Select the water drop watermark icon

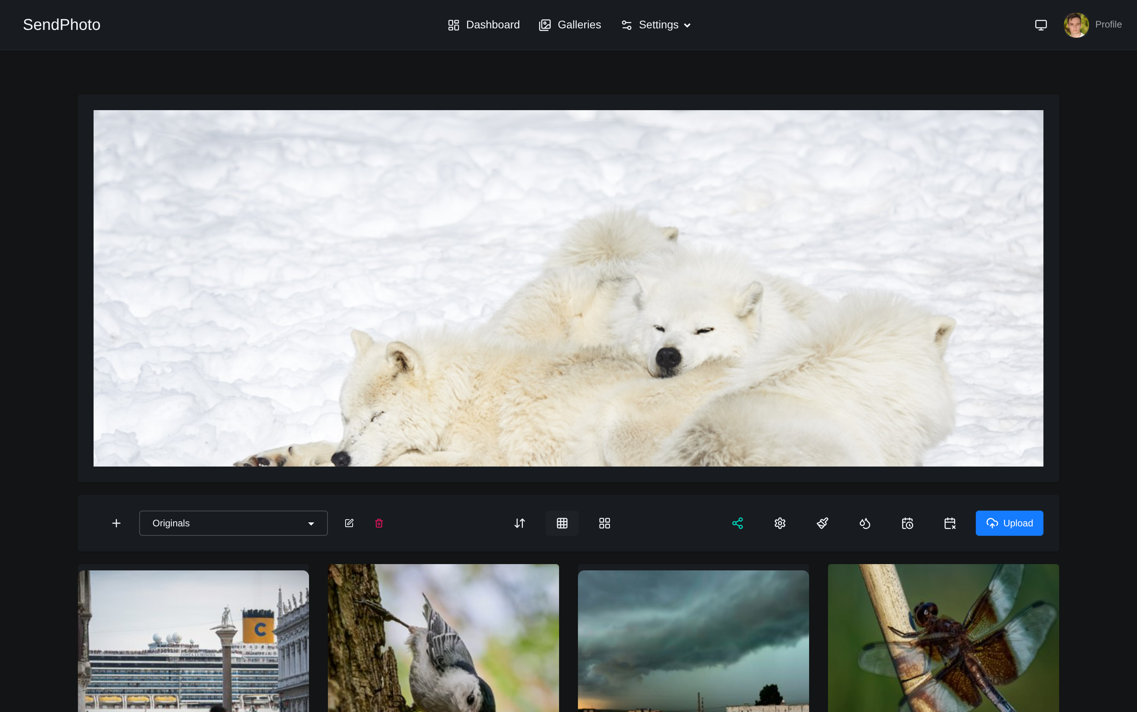865,523
